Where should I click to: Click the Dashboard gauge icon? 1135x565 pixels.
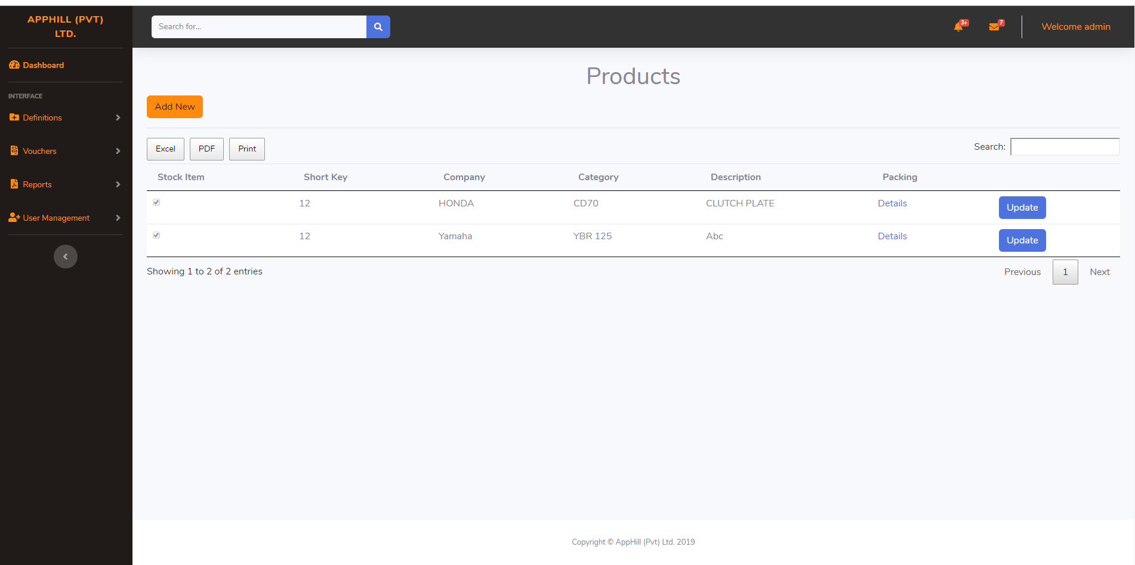14,65
